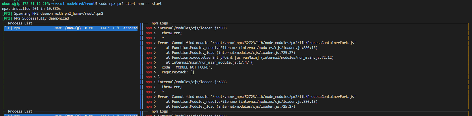Click the top Process List panel header
The image size is (472, 116).
20,23
